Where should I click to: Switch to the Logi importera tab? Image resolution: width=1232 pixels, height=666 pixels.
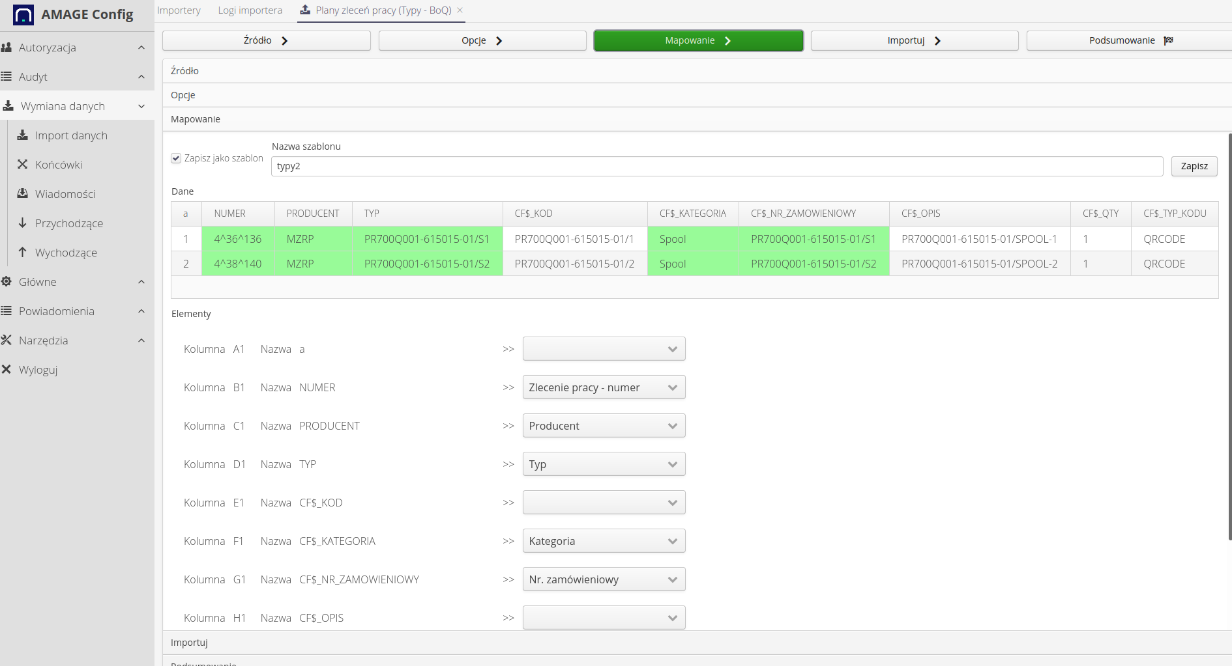coord(250,10)
